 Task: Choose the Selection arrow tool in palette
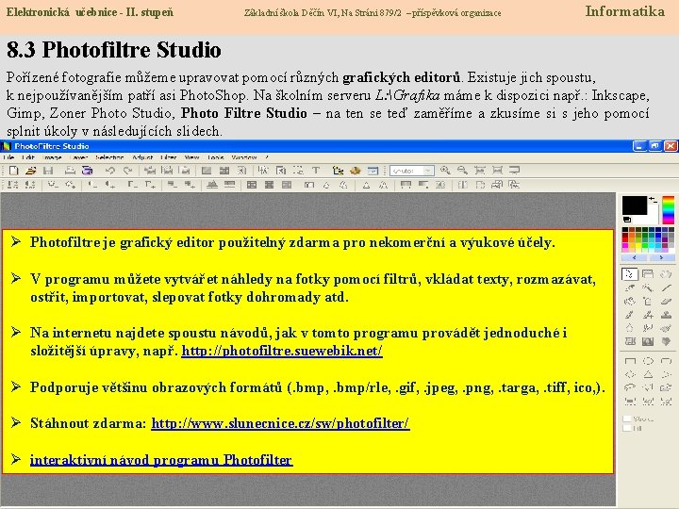(630, 274)
